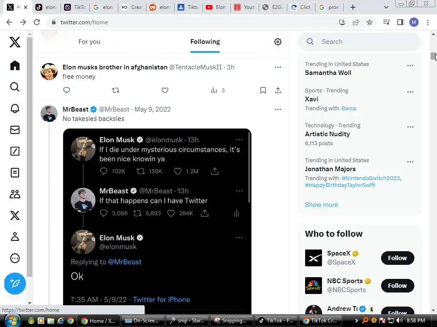The width and height of the screenshot is (437, 327).
Task: Open TentacleMuskII cowboy hat avatar
Action: tap(49, 72)
